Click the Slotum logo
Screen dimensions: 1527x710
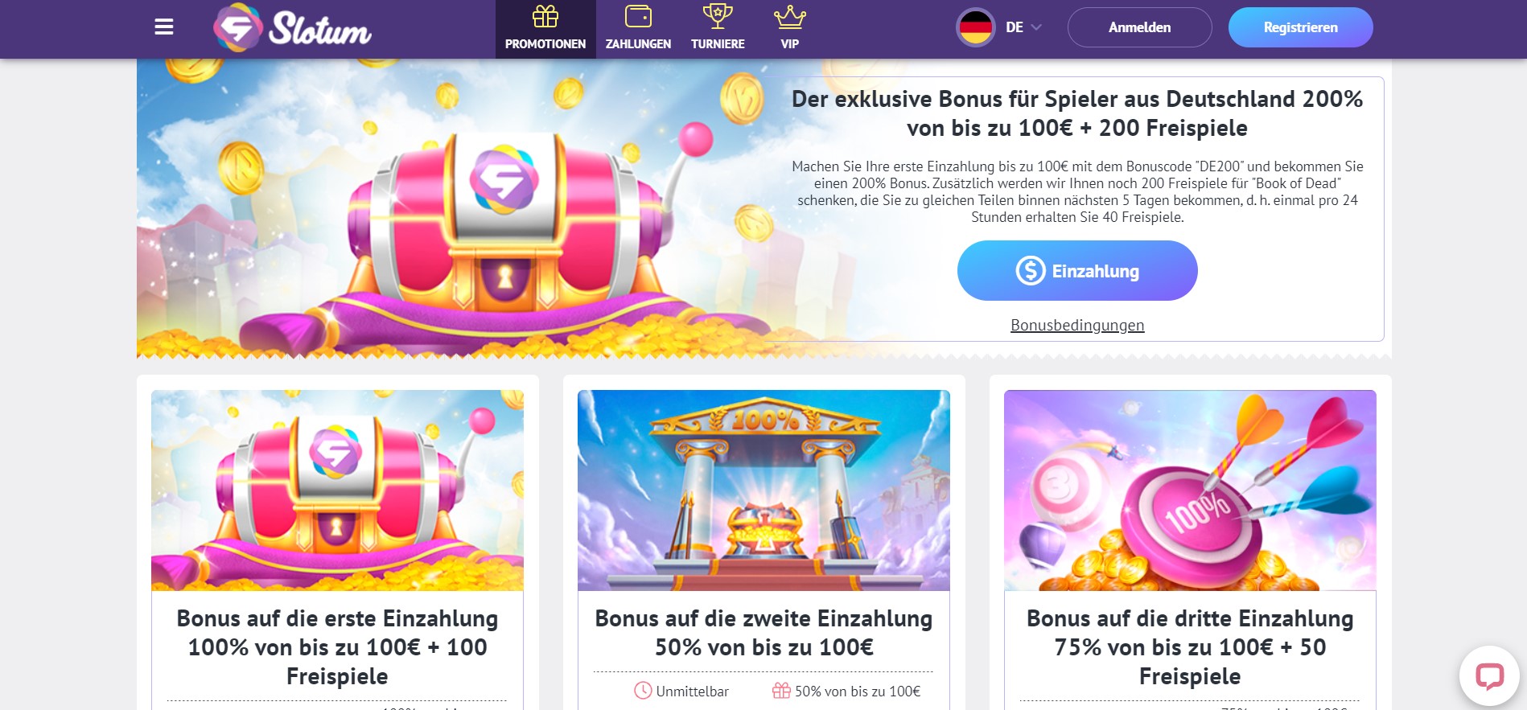pos(293,28)
